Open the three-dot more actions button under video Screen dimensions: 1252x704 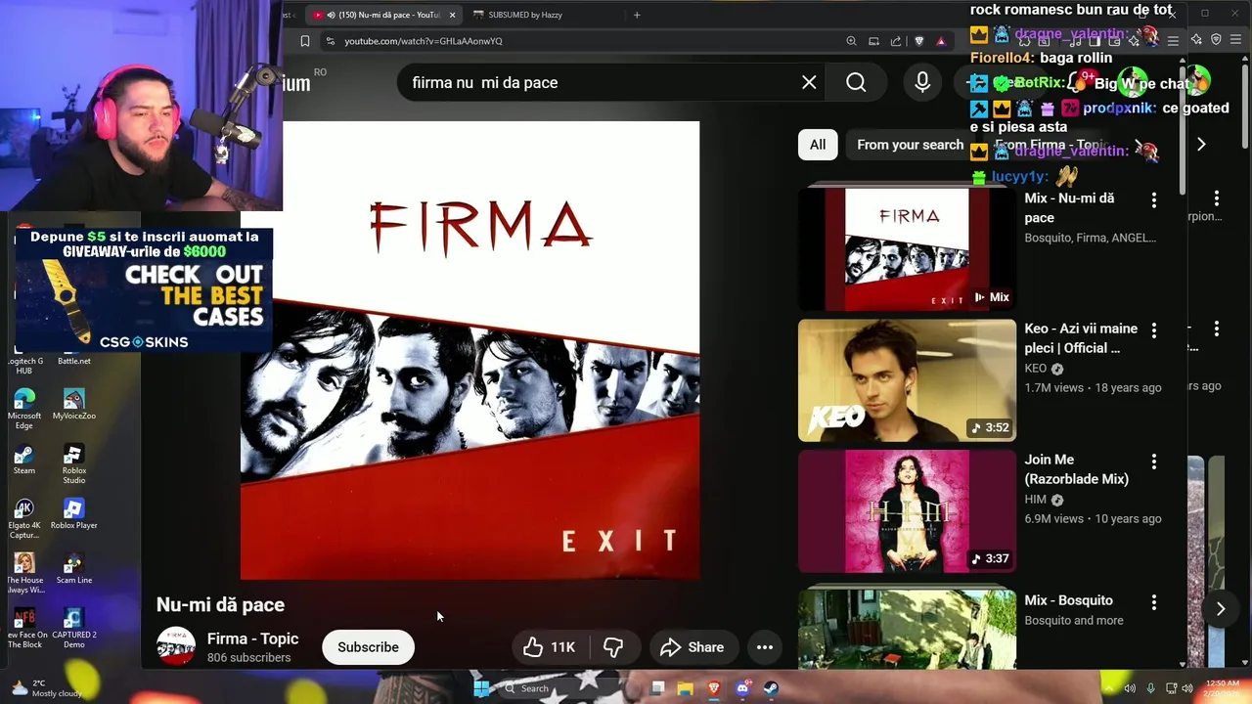click(765, 647)
